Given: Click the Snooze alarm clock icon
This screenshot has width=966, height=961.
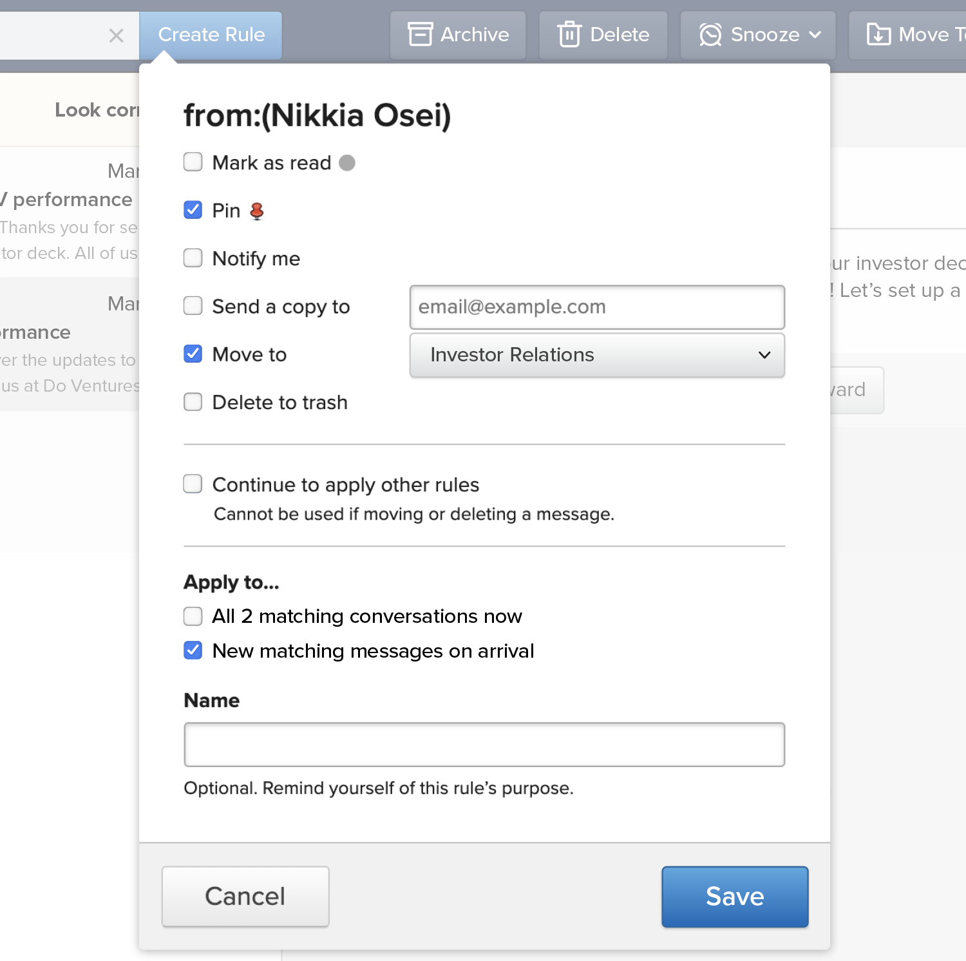Looking at the screenshot, I should tap(710, 34).
